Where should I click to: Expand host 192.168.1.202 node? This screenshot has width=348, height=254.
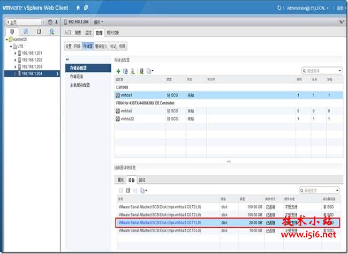pyautogui.click(x=16, y=60)
